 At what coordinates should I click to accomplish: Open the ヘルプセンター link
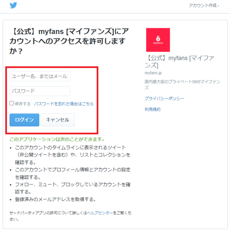coord(100,213)
